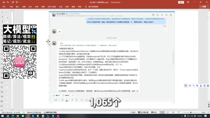Select the 切换 ribbon tab

36,7
